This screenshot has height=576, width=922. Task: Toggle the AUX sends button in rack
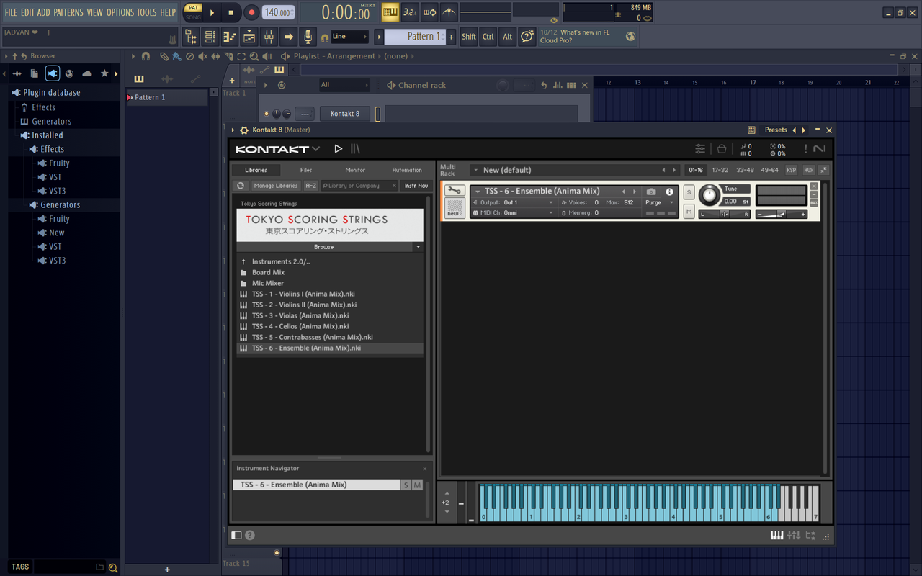(809, 170)
